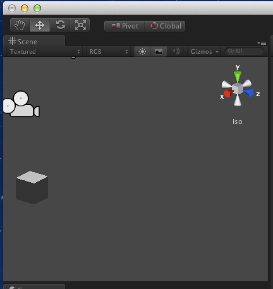This screenshot has height=289, width=273.
Task: Click the gizmo center cube
Action: tap(238, 89)
